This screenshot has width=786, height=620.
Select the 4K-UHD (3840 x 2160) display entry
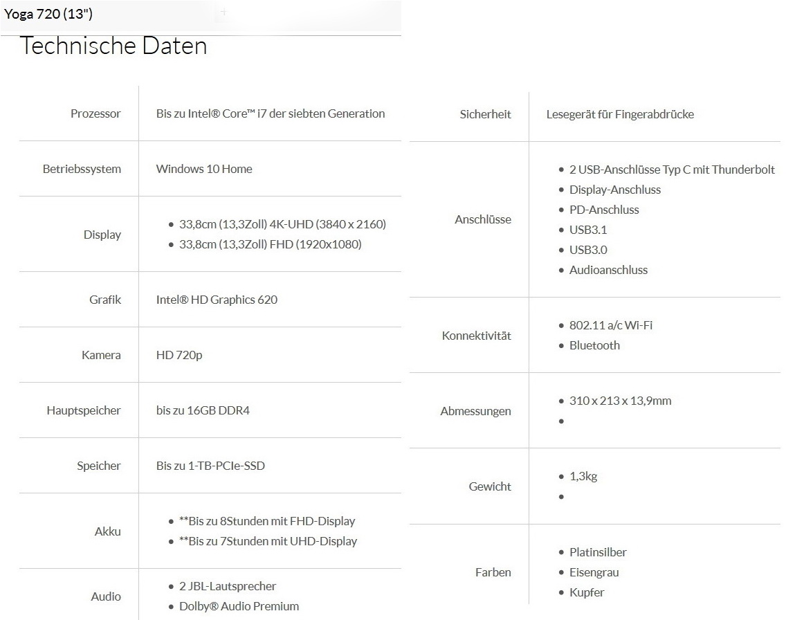pos(282,224)
